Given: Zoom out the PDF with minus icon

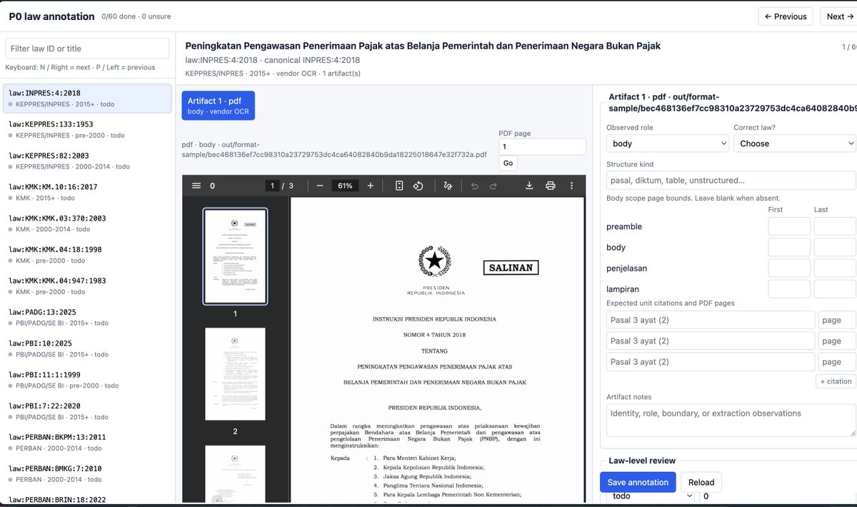Looking at the screenshot, I should coord(320,186).
